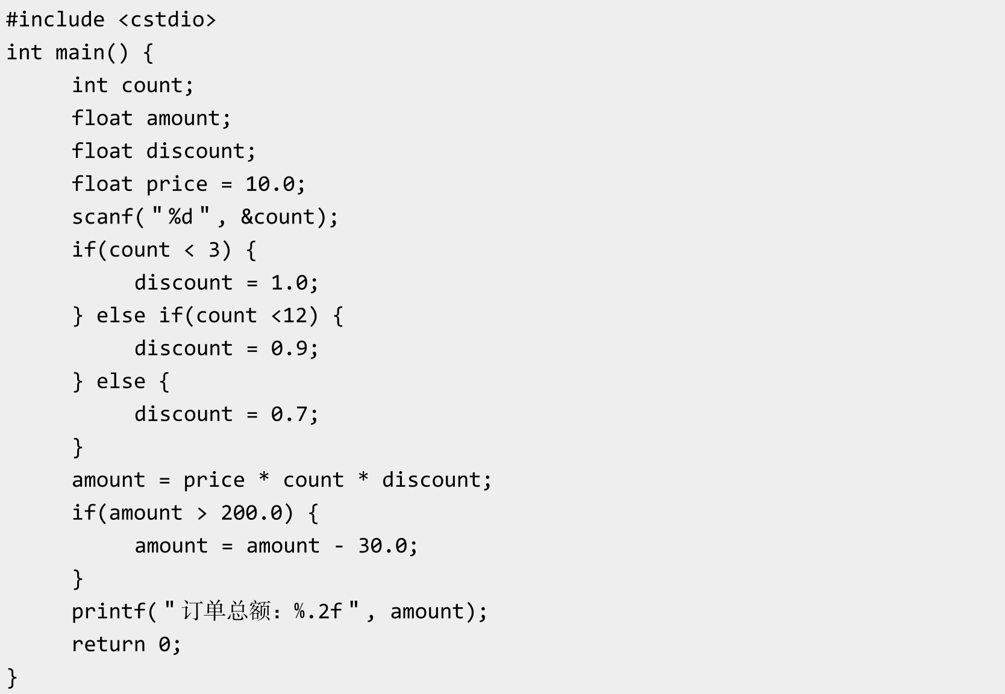
Task: Click the float discount; declaration
Action: pyautogui.click(x=164, y=151)
